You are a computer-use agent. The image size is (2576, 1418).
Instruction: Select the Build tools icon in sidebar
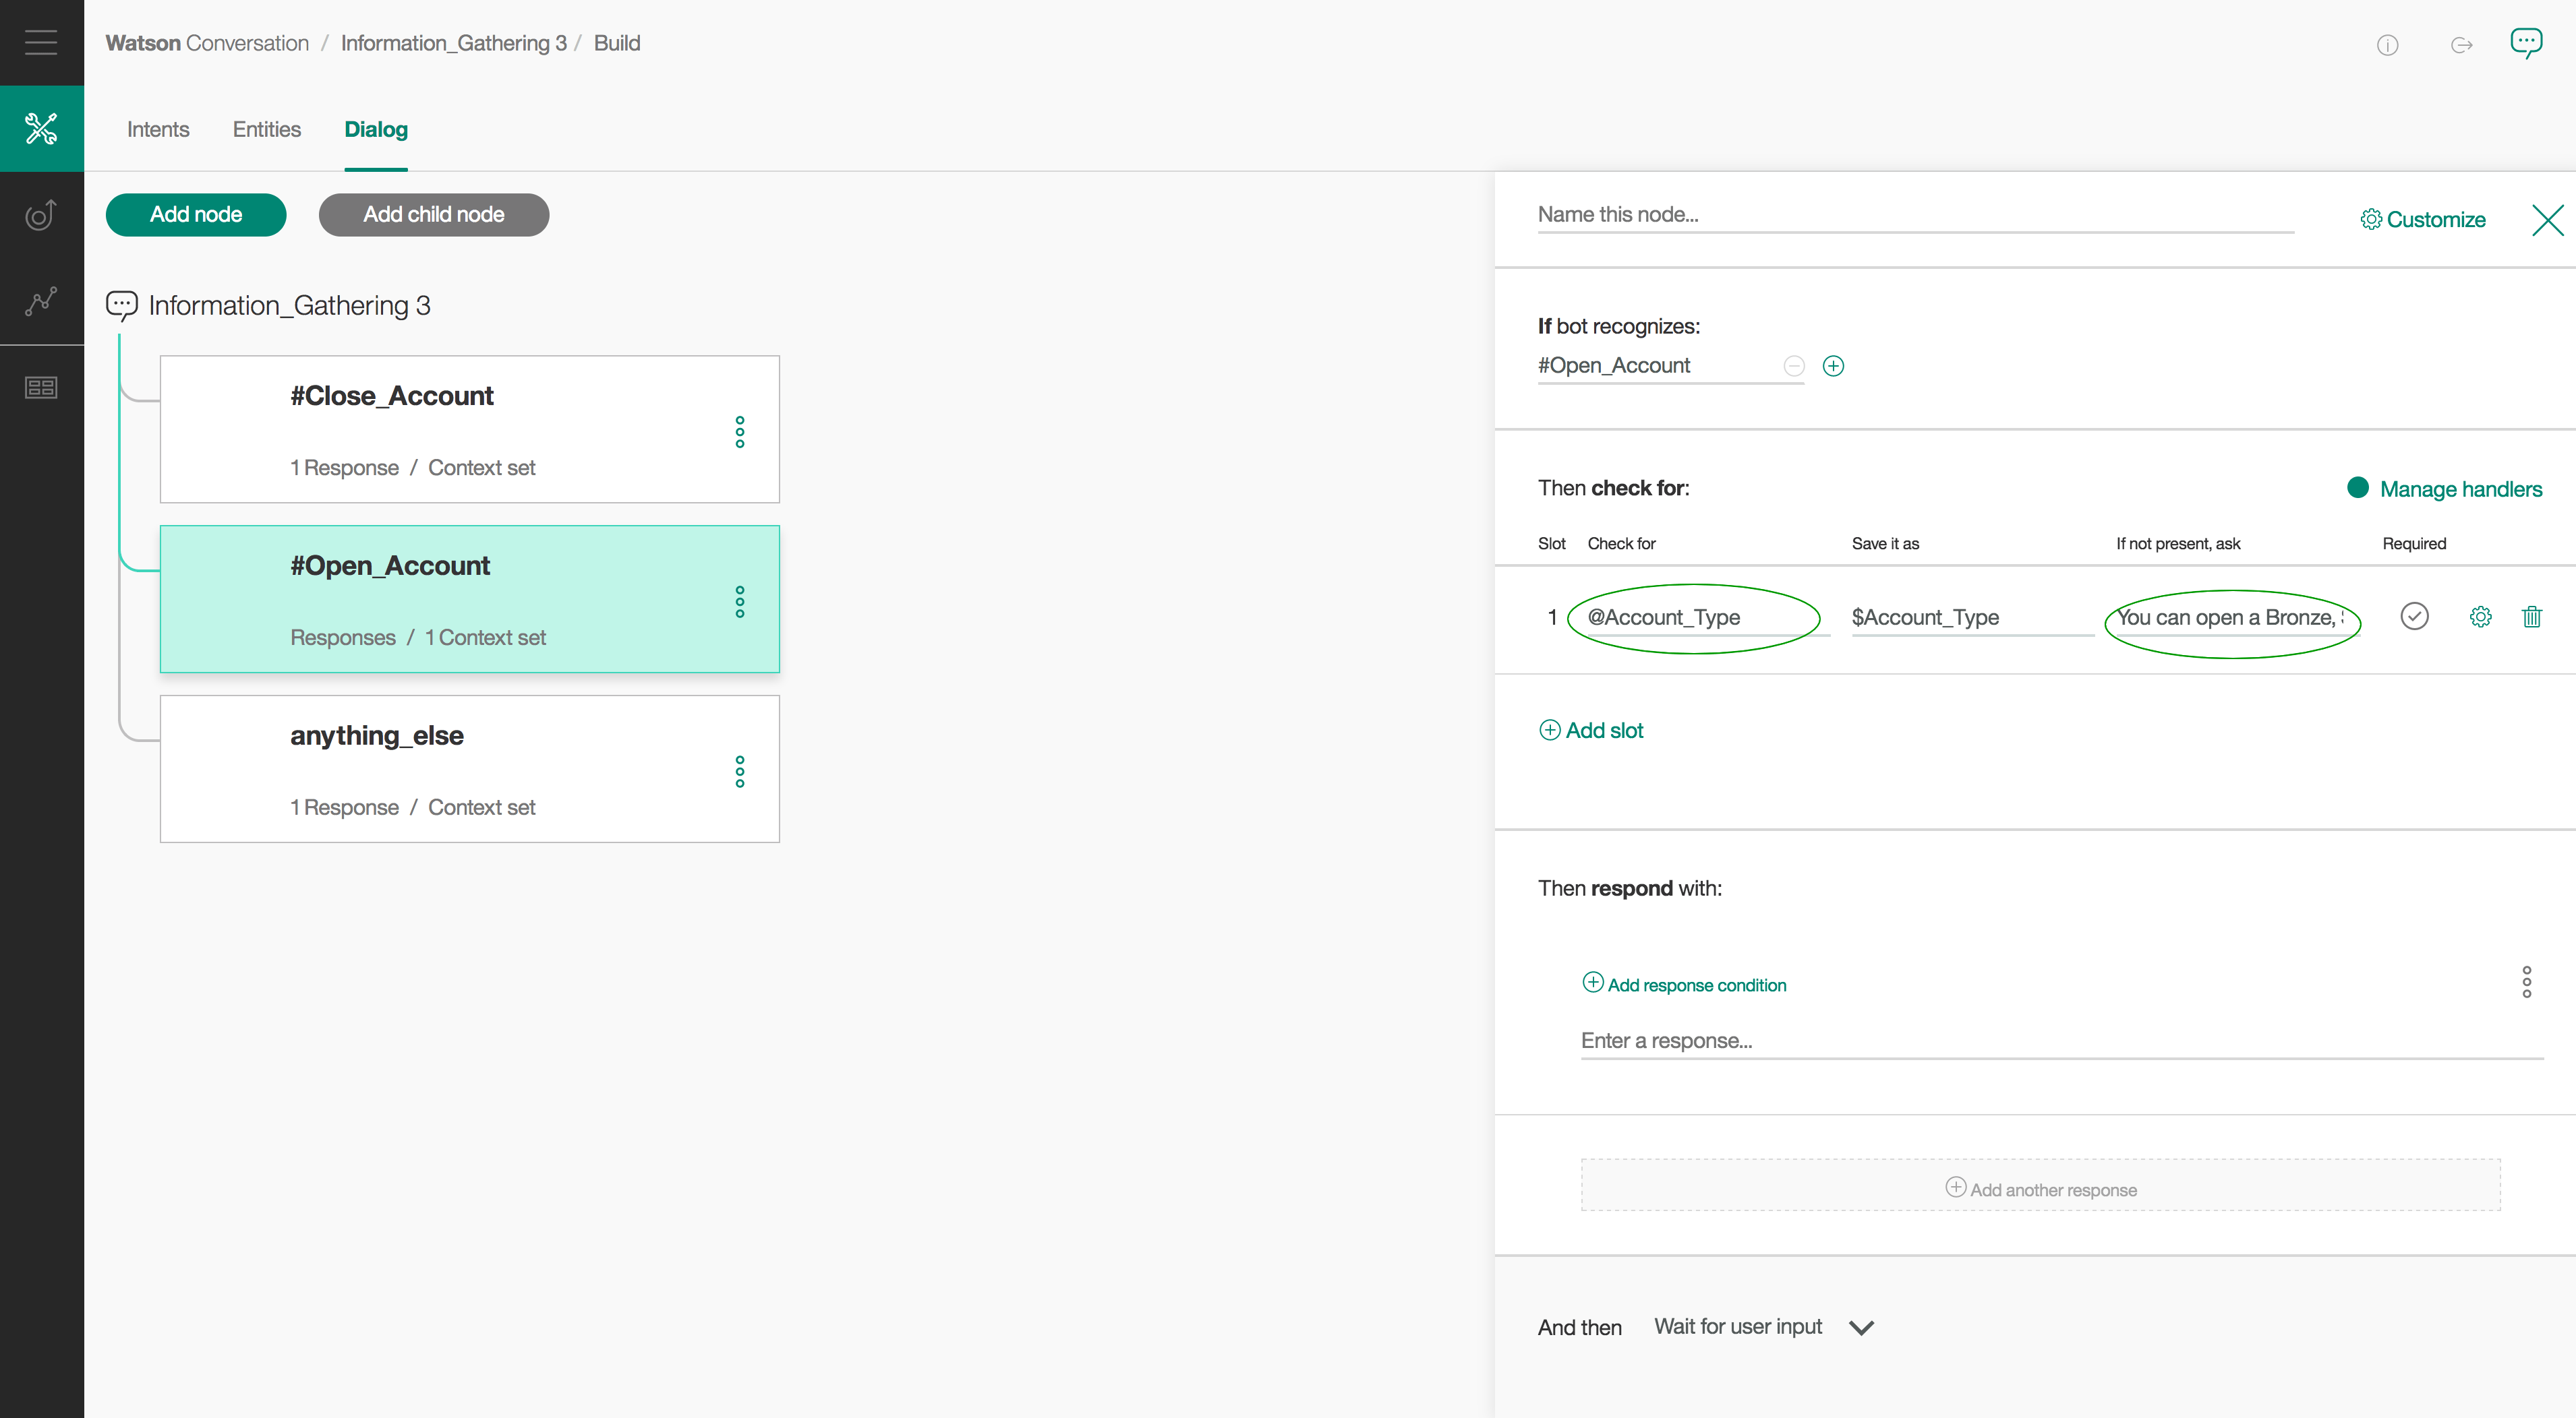(x=41, y=128)
